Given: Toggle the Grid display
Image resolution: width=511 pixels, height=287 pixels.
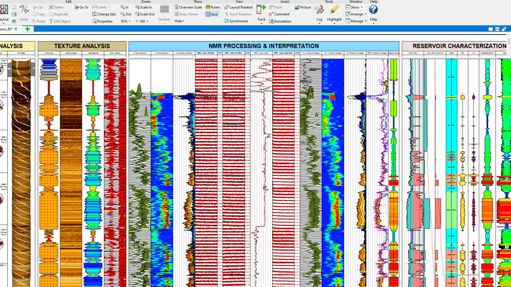Looking at the screenshot, I should (x=212, y=14).
